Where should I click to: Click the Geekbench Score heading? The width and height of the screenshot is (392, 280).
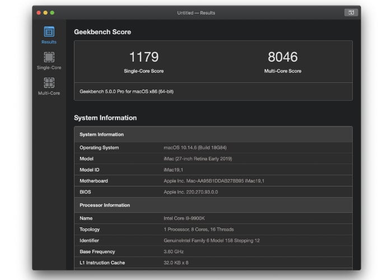pos(102,32)
